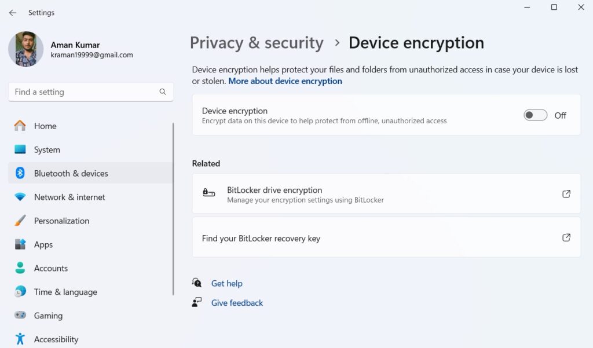Screen dimensions: 593x348
Task: Open Personalization settings
Action: coord(91,221)
